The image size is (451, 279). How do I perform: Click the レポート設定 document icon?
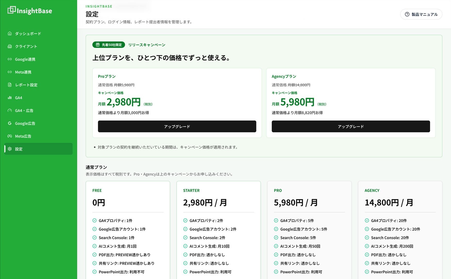pos(10,85)
